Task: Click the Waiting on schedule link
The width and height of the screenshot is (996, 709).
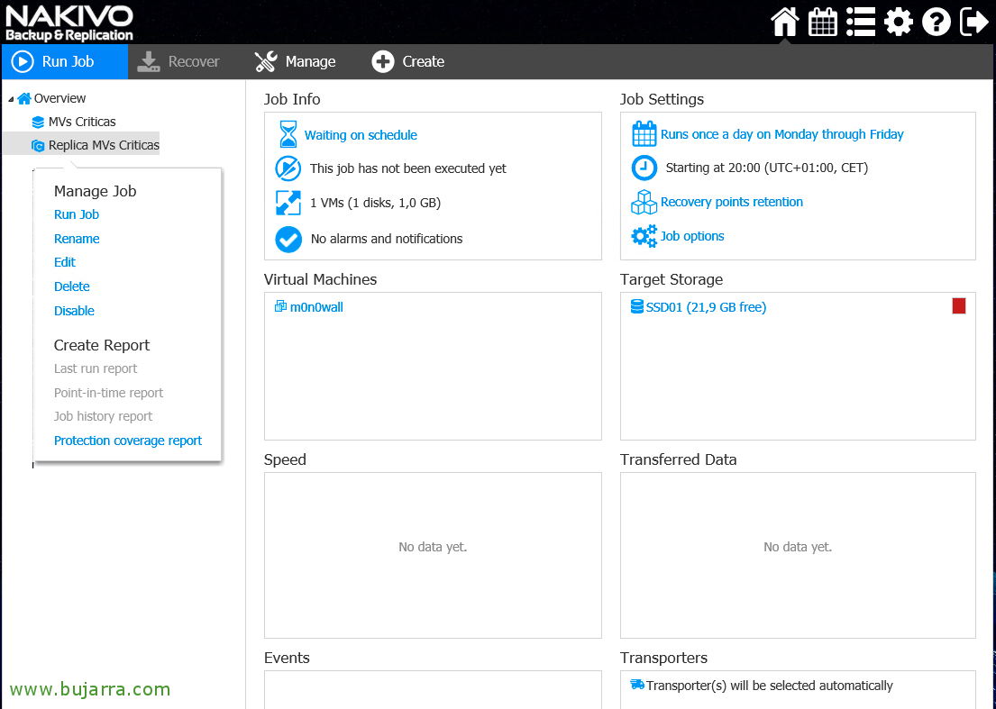Action: pyautogui.click(x=361, y=135)
